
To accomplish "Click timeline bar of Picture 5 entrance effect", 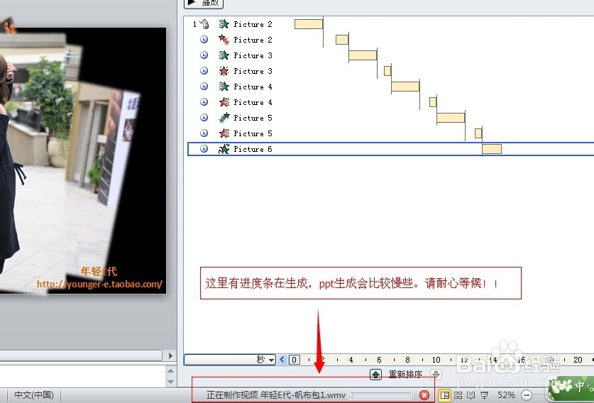I will tap(451, 117).
